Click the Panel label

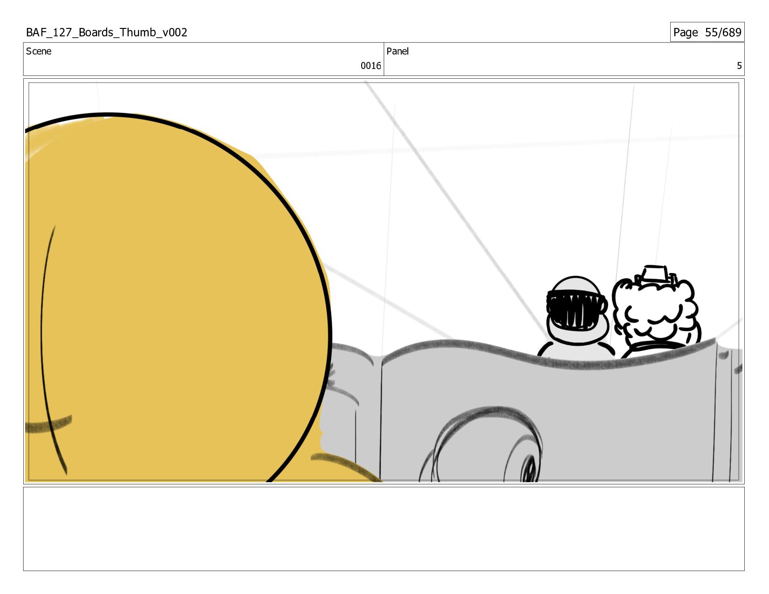coord(398,51)
